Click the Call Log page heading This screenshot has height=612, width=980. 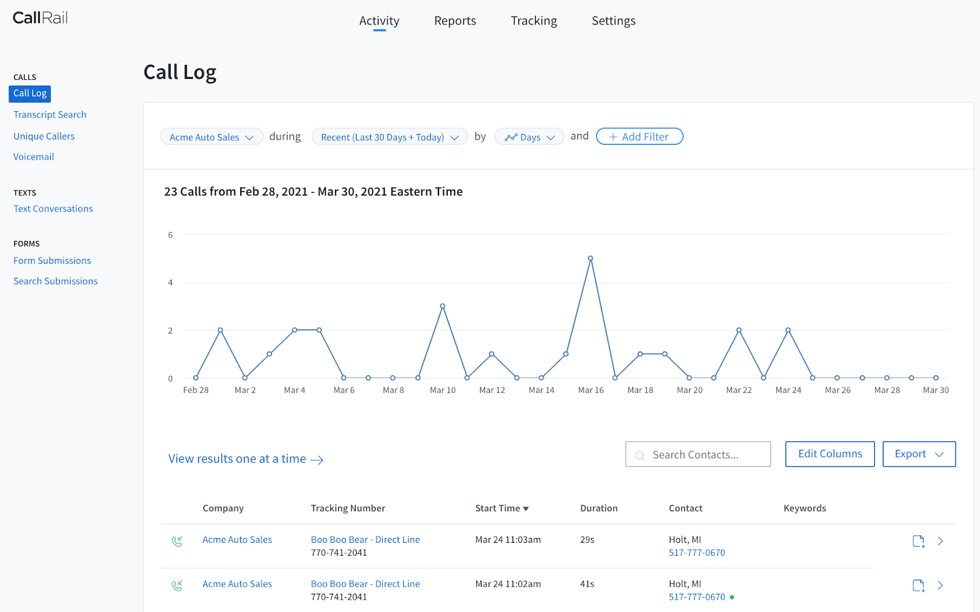pos(180,72)
